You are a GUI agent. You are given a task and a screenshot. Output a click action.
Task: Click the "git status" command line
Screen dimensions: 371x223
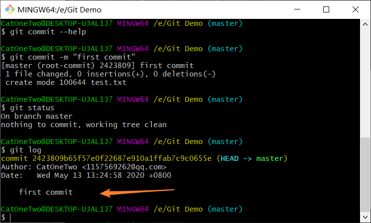coord(28,107)
